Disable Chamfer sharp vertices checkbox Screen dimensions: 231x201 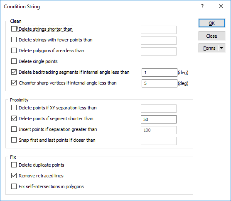[14, 83]
